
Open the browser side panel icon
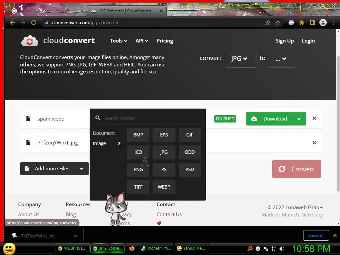(312, 23)
